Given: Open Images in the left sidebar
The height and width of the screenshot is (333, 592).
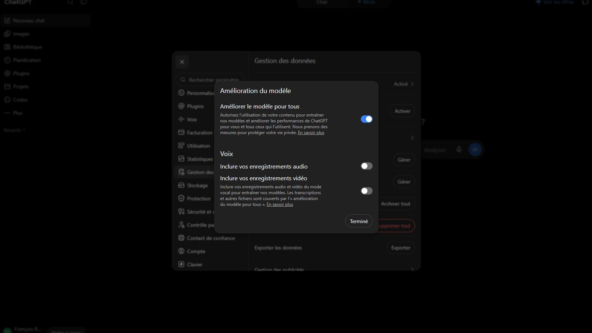Looking at the screenshot, I should pyautogui.click(x=45, y=34).
